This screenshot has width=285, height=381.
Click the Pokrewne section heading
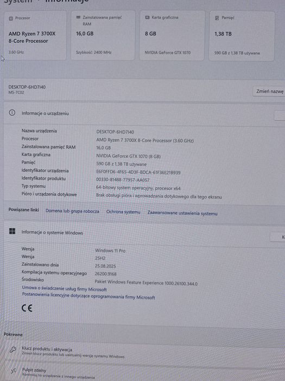13,335
